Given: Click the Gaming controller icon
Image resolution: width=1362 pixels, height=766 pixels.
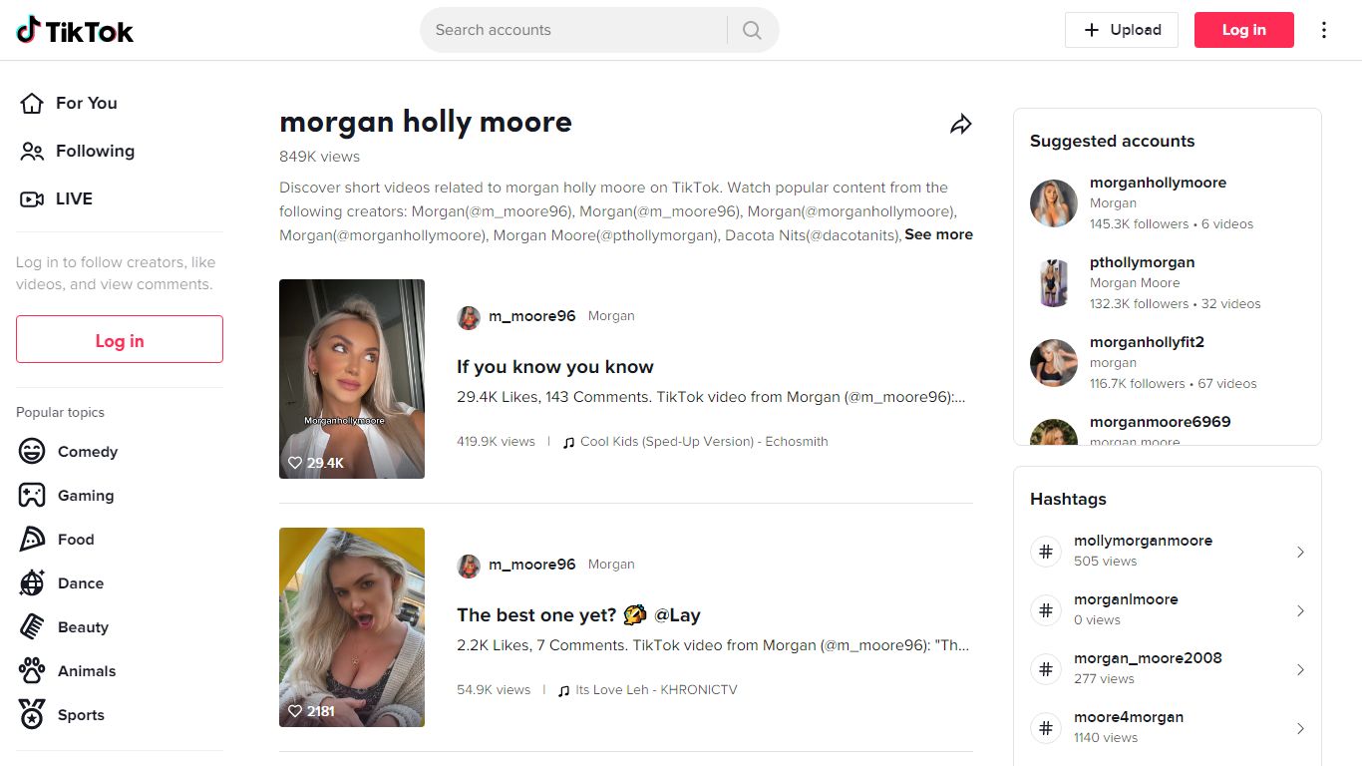Looking at the screenshot, I should (x=32, y=496).
